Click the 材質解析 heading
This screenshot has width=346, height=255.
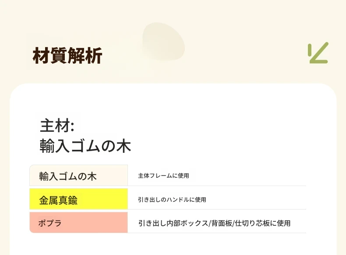67,55
